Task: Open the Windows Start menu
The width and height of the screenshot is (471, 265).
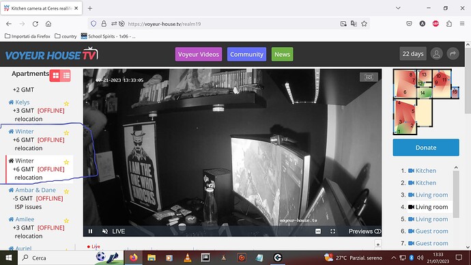Action: coord(9,257)
